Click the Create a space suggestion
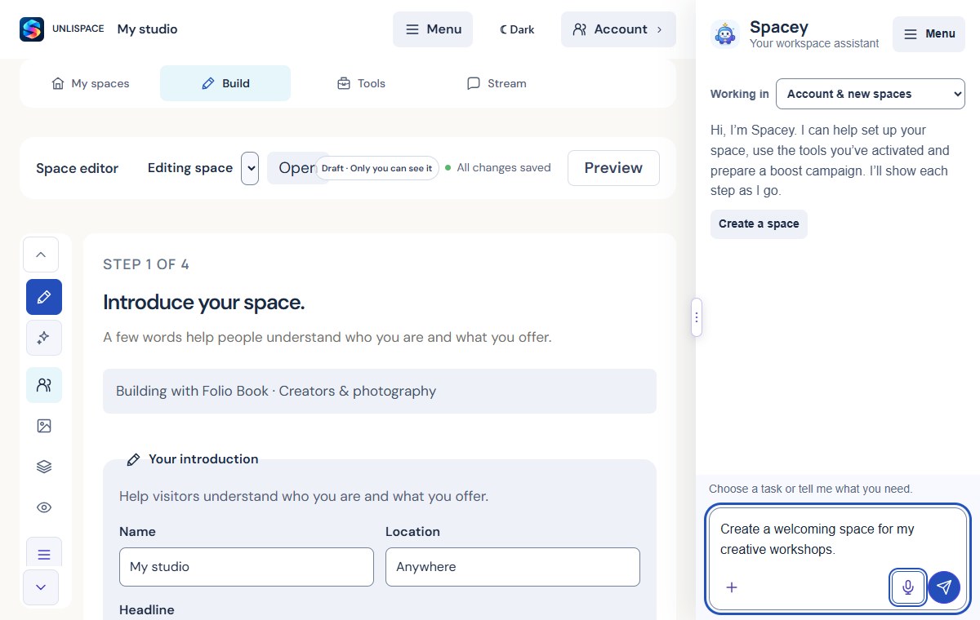The image size is (980, 620). pos(759,224)
